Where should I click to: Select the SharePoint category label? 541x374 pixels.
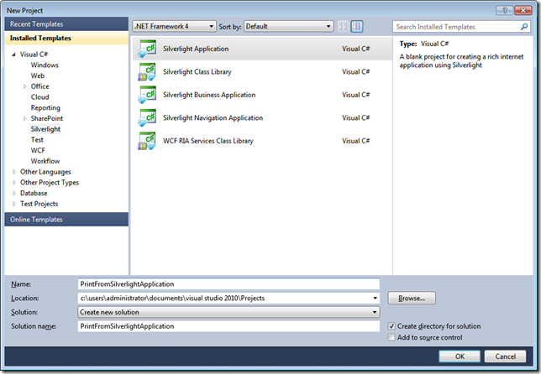47,118
